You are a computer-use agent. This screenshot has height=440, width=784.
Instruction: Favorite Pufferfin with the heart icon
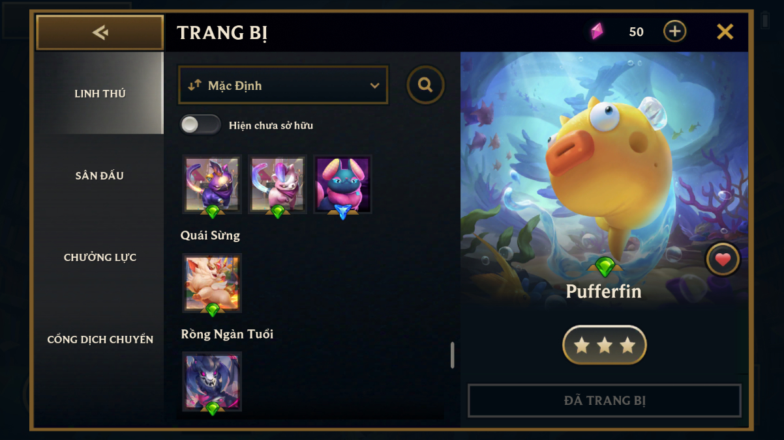tap(723, 260)
